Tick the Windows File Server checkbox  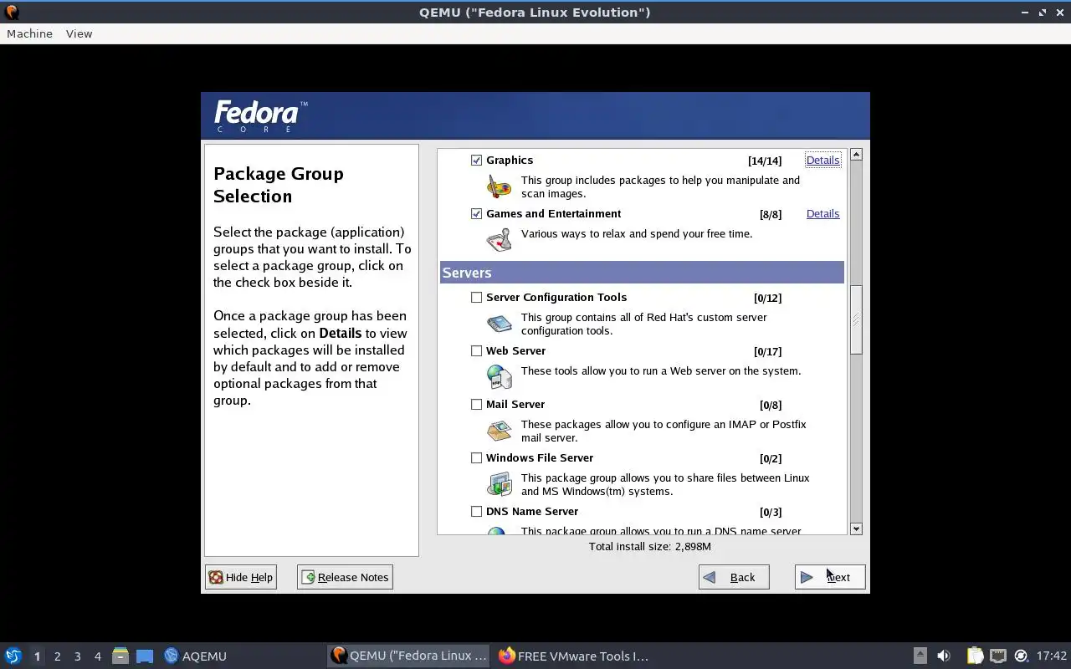(x=477, y=458)
